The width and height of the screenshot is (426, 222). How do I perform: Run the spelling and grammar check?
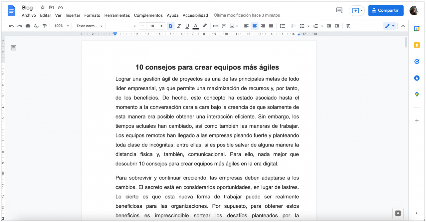point(36,26)
